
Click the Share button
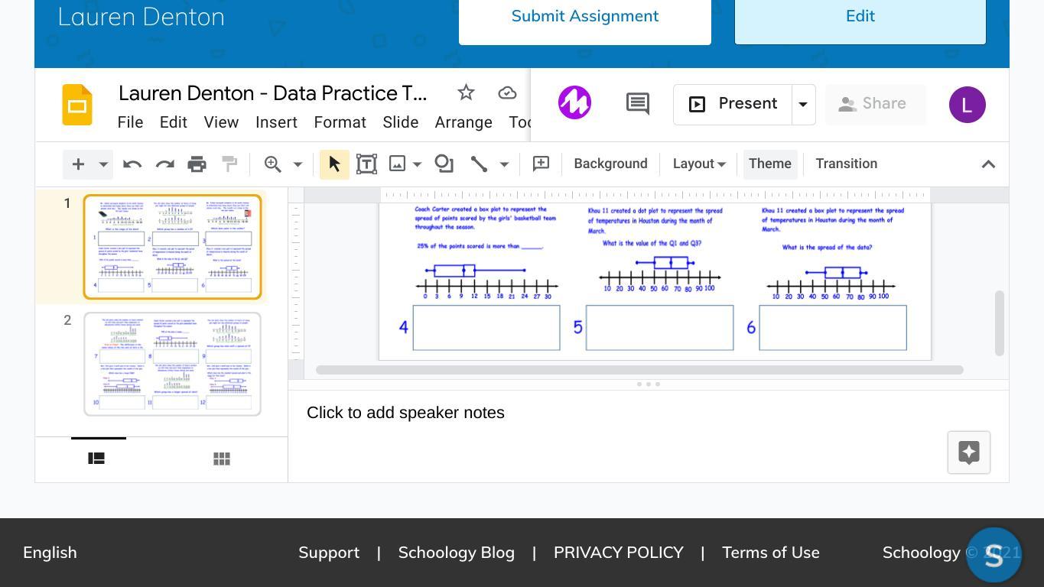pyautogui.click(x=876, y=105)
